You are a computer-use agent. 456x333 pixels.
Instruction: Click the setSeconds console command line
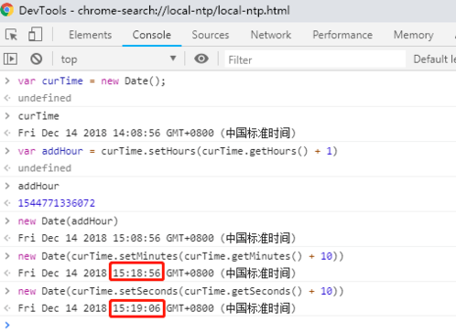coord(180,291)
